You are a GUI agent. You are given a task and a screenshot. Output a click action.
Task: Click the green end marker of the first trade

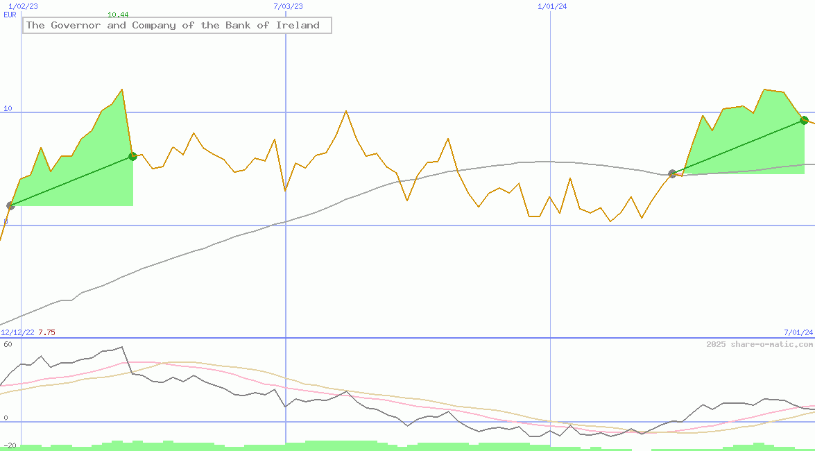pos(132,156)
